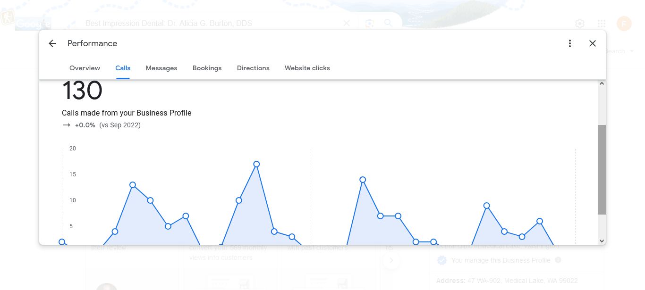
Task: Open Google Lens image search icon
Action: (x=369, y=23)
